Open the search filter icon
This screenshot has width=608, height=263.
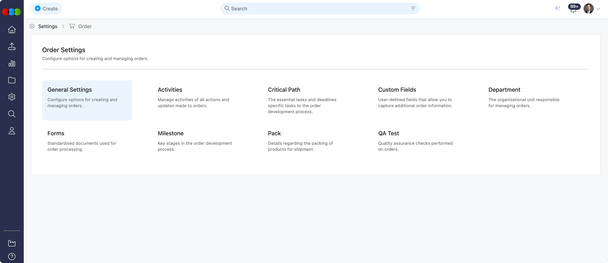pos(413,9)
